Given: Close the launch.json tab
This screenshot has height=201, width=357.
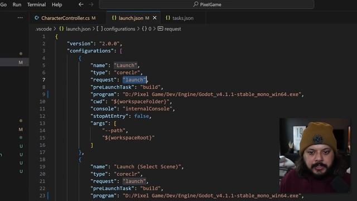Looking at the screenshot, I should [155, 18].
